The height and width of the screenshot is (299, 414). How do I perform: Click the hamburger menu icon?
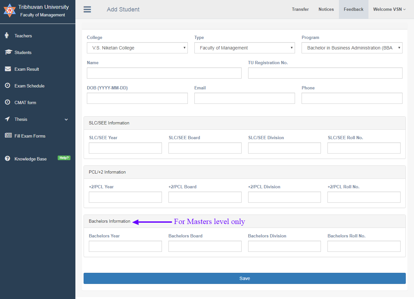tap(87, 9)
